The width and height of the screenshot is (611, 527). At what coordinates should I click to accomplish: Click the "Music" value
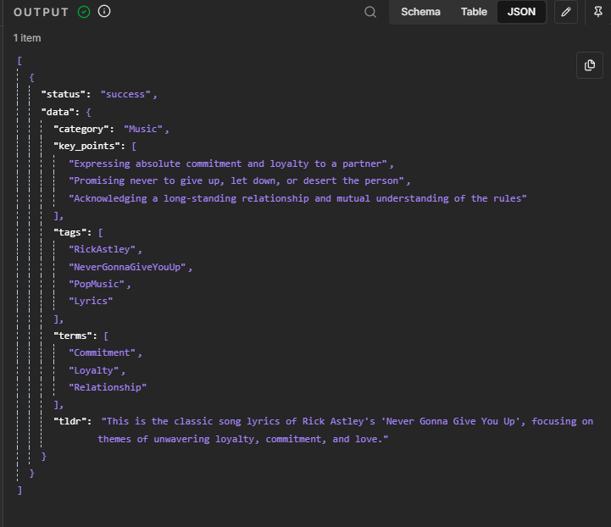click(x=143, y=129)
